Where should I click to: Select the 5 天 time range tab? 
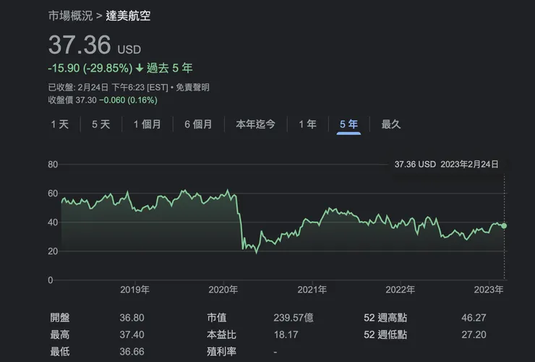tap(101, 124)
